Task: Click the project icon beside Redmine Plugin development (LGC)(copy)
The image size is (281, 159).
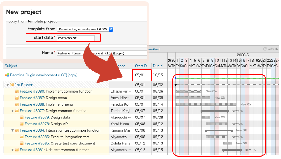Action: [7, 75]
